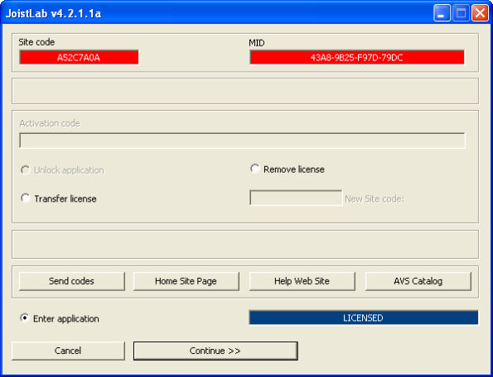The height and width of the screenshot is (377, 493).
Task: Click the blue LICENSED status bar
Action: (x=364, y=317)
